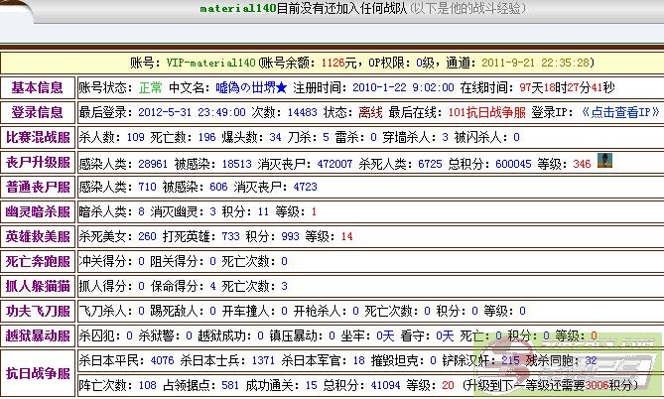The image size is (664, 399).
Task: Select the 登录信息 row header
Action: tap(37, 112)
